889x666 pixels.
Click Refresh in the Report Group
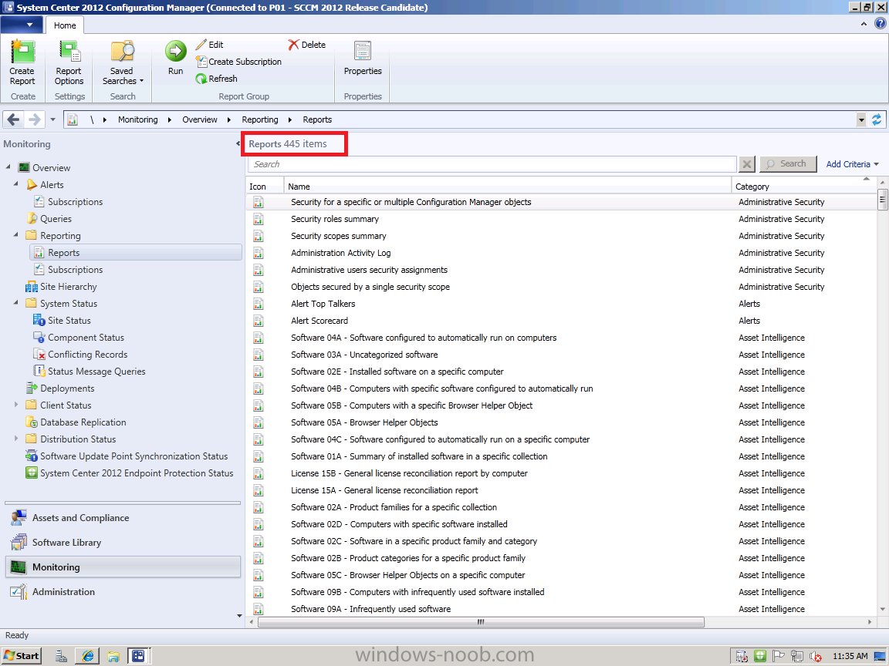click(216, 79)
